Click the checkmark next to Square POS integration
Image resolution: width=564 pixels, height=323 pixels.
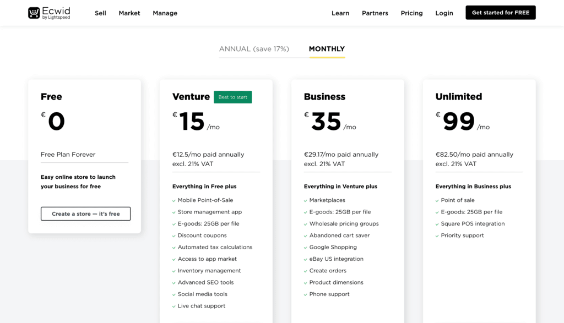click(x=437, y=224)
